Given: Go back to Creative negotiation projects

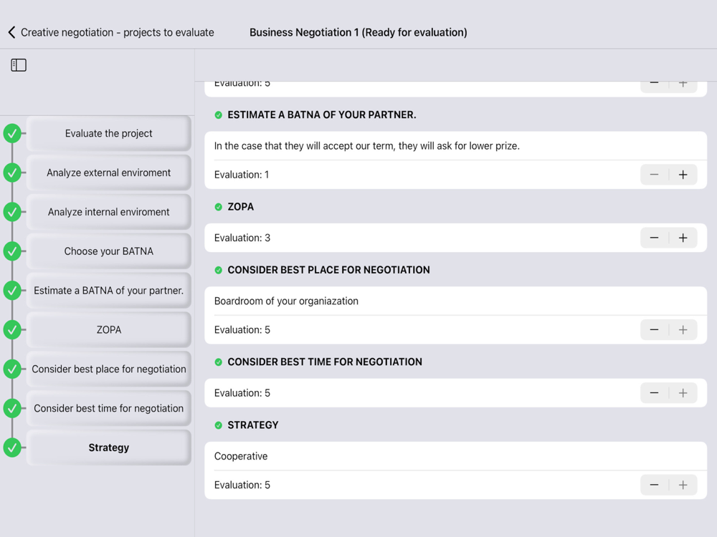Looking at the screenshot, I should tap(111, 32).
